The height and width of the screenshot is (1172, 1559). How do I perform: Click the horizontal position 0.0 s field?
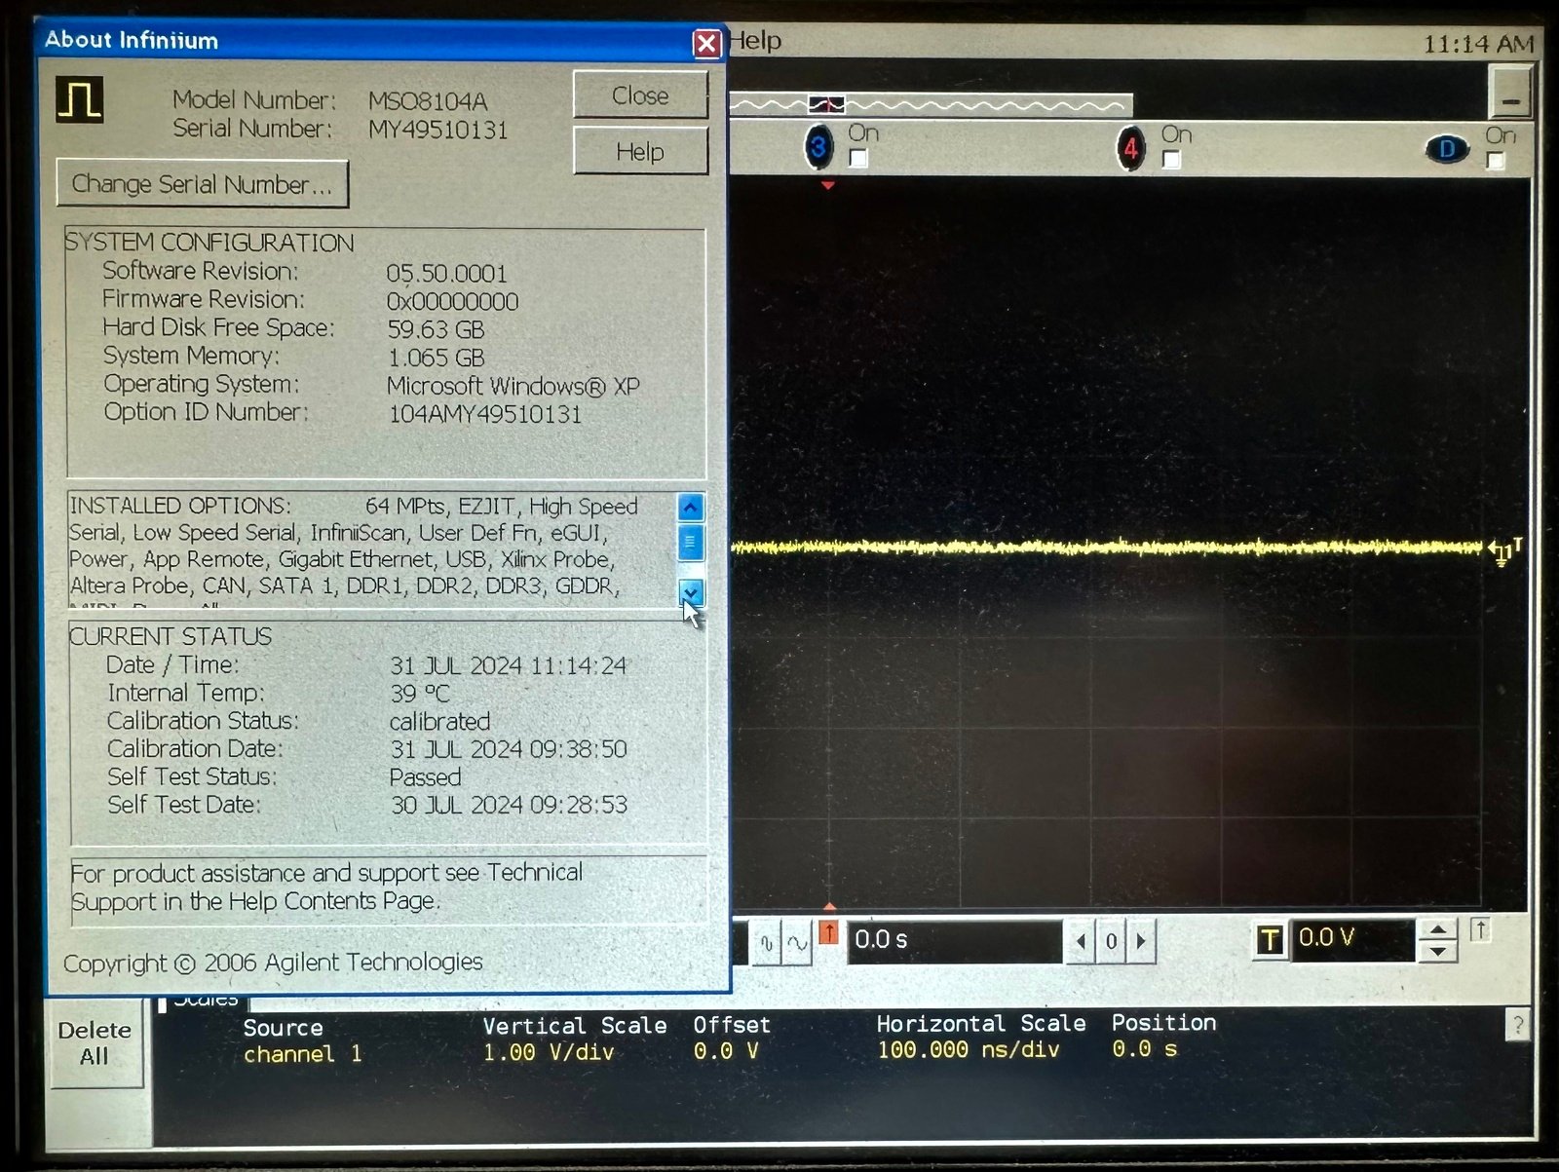[955, 940]
